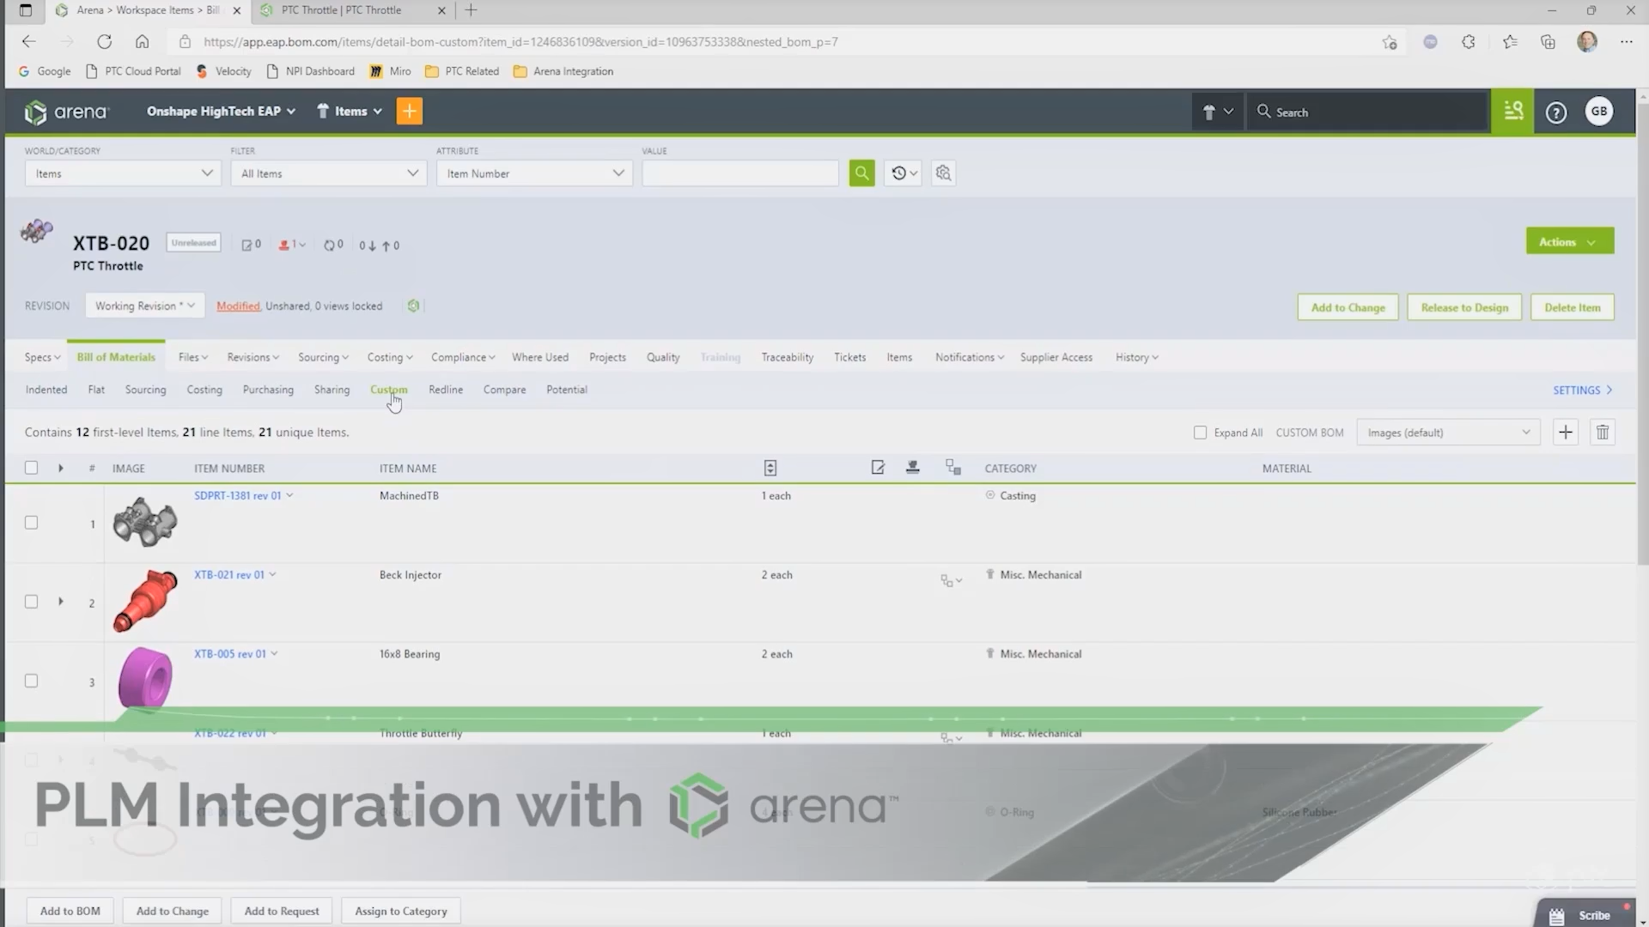This screenshot has height=927, width=1649.
Task: Add a custom BOM view with plus icon
Action: click(1566, 433)
